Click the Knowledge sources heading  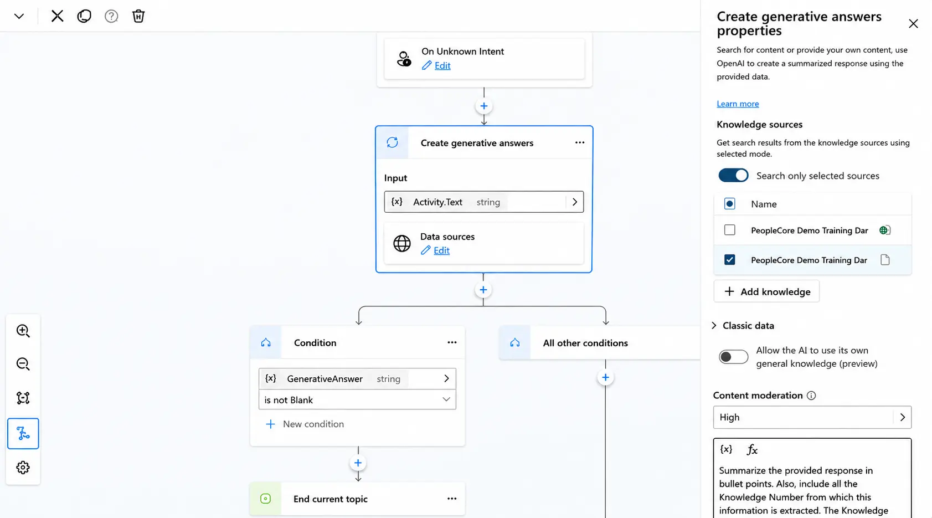(x=759, y=125)
